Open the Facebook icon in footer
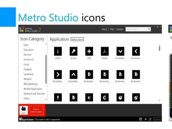This screenshot has height=129, width=172. (141, 119)
